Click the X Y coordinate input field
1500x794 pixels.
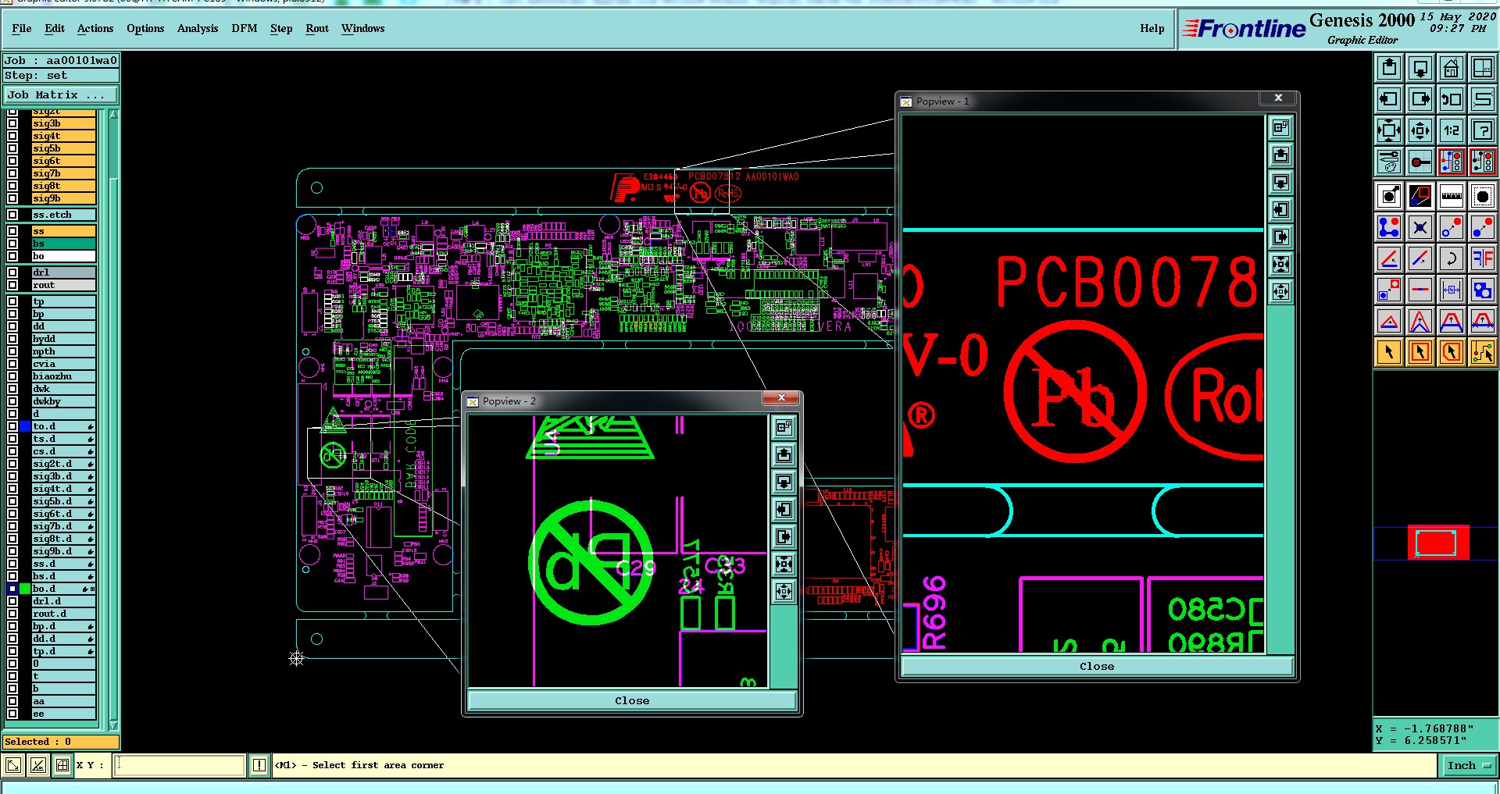tap(180, 765)
